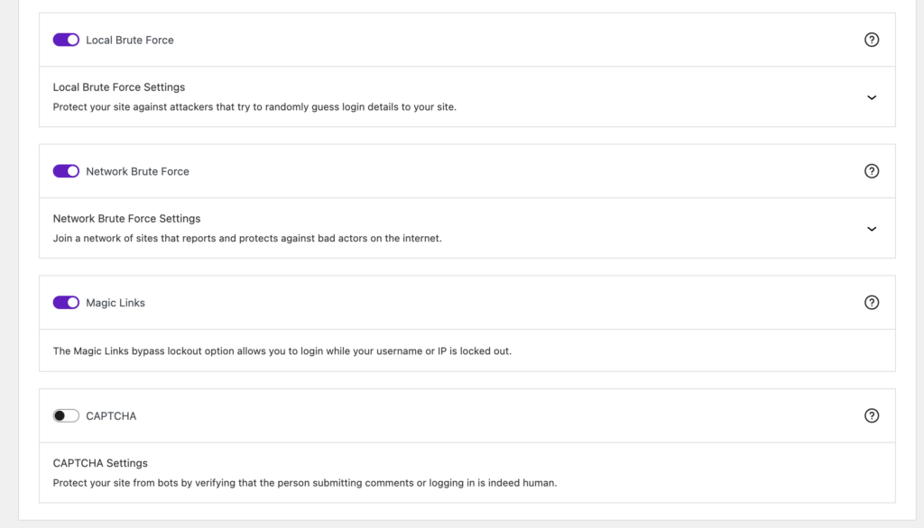Disable the Local Brute Force toggle switch
924x528 pixels.
[x=66, y=40]
